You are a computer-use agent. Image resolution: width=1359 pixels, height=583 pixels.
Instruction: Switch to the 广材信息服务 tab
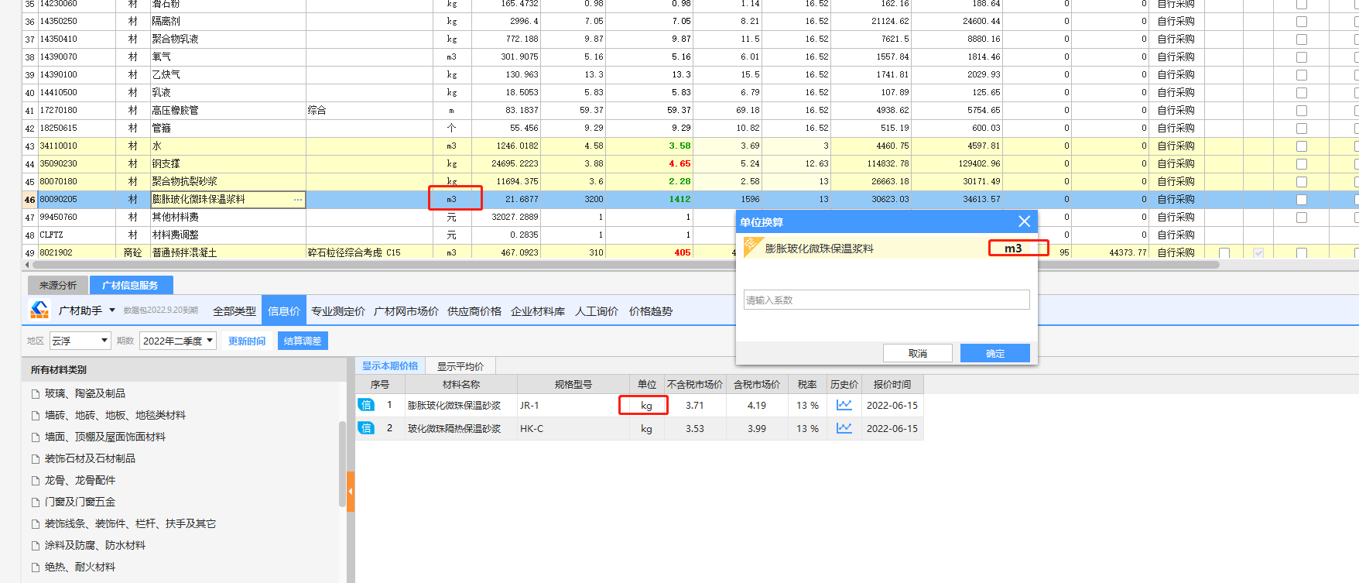tap(130, 285)
